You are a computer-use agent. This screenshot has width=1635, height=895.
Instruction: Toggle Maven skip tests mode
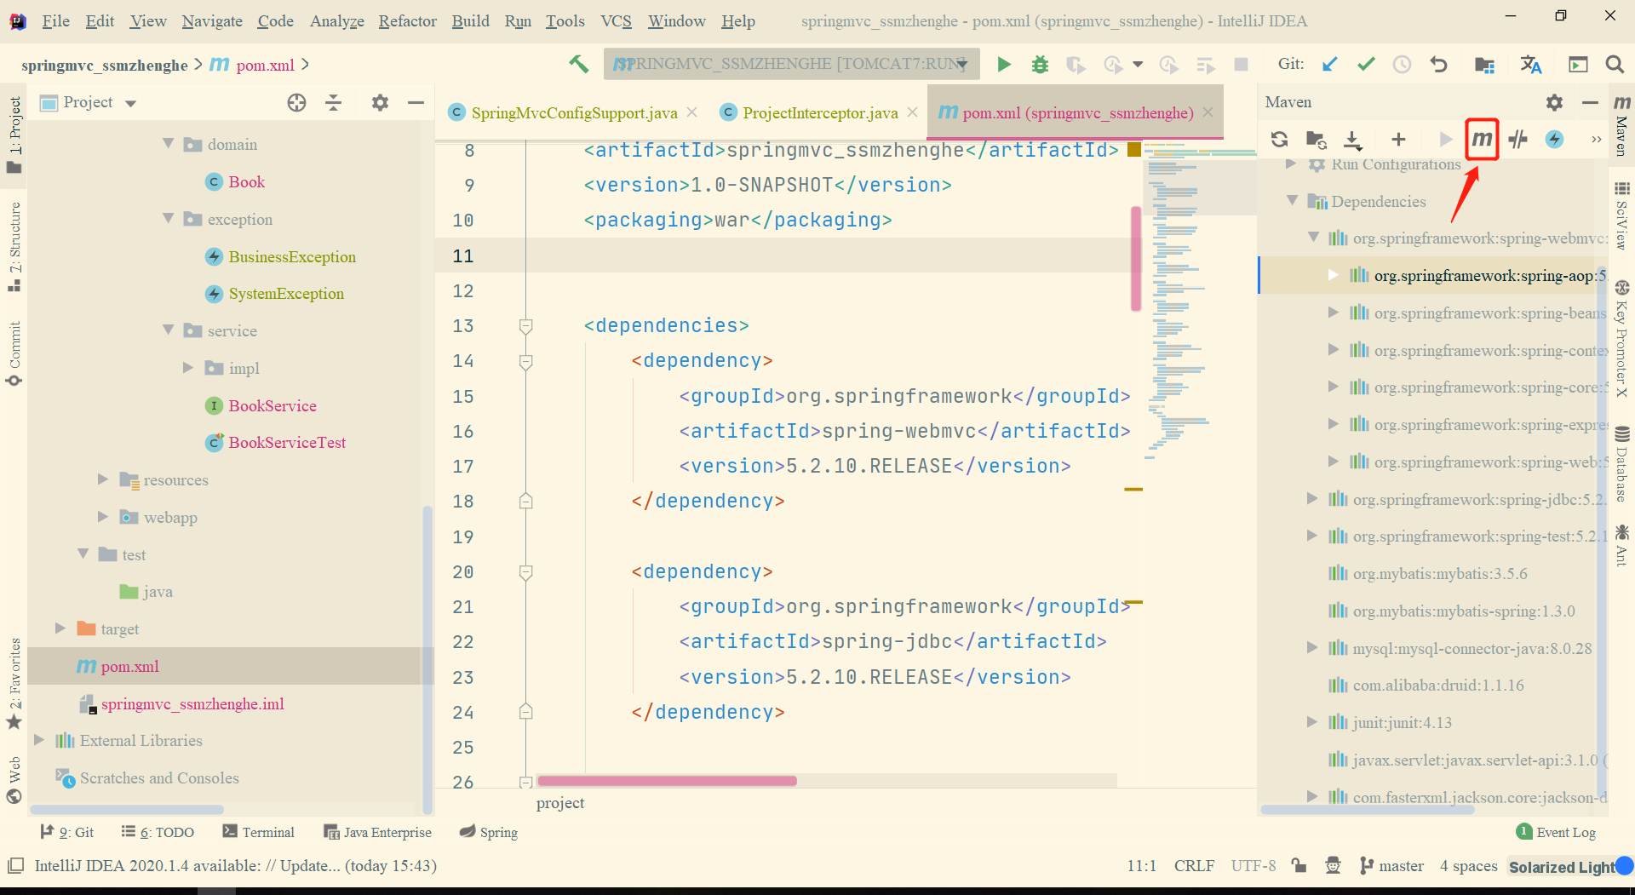(1554, 139)
